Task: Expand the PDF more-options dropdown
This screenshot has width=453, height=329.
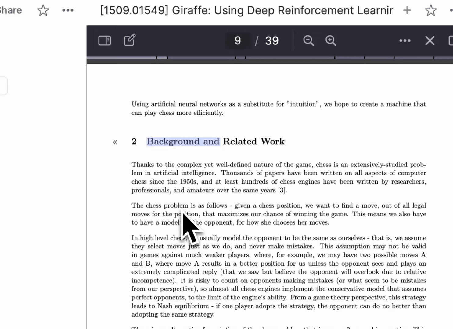Action: [x=404, y=40]
